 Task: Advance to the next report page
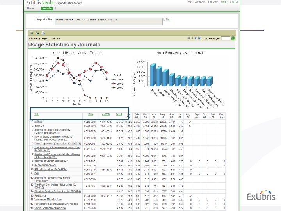(196, 38)
